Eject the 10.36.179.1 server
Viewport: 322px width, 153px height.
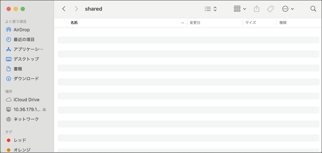(x=44, y=110)
